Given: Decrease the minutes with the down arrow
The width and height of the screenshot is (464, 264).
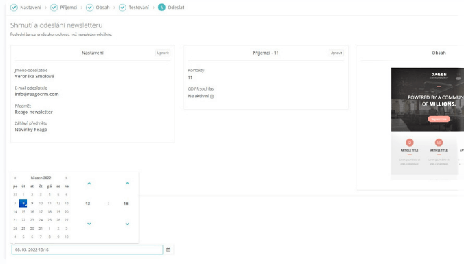Looking at the screenshot, I should tap(127, 224).
